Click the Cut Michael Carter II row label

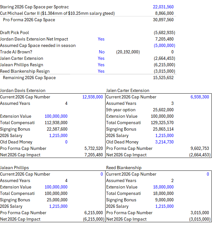pos(57,13)
